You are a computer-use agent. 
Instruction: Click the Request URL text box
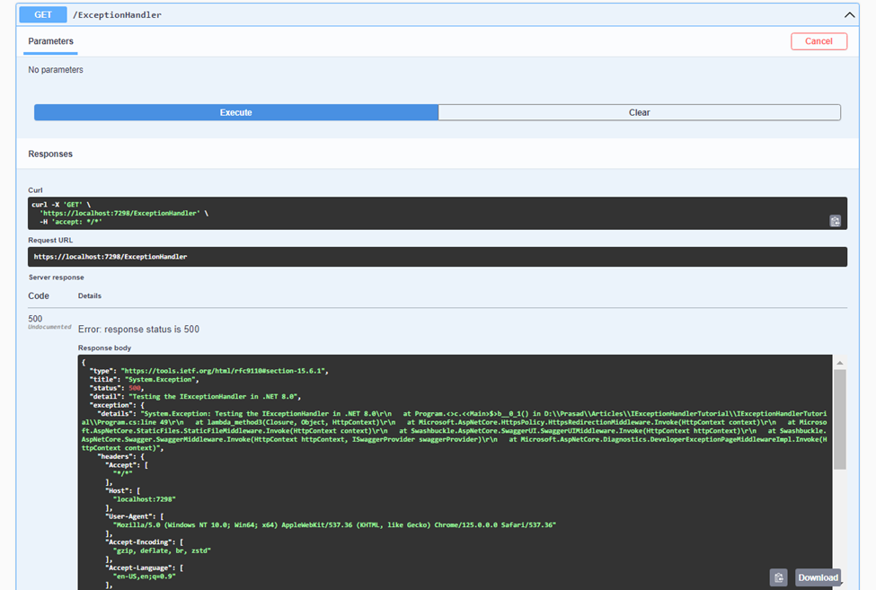[438, 257]
